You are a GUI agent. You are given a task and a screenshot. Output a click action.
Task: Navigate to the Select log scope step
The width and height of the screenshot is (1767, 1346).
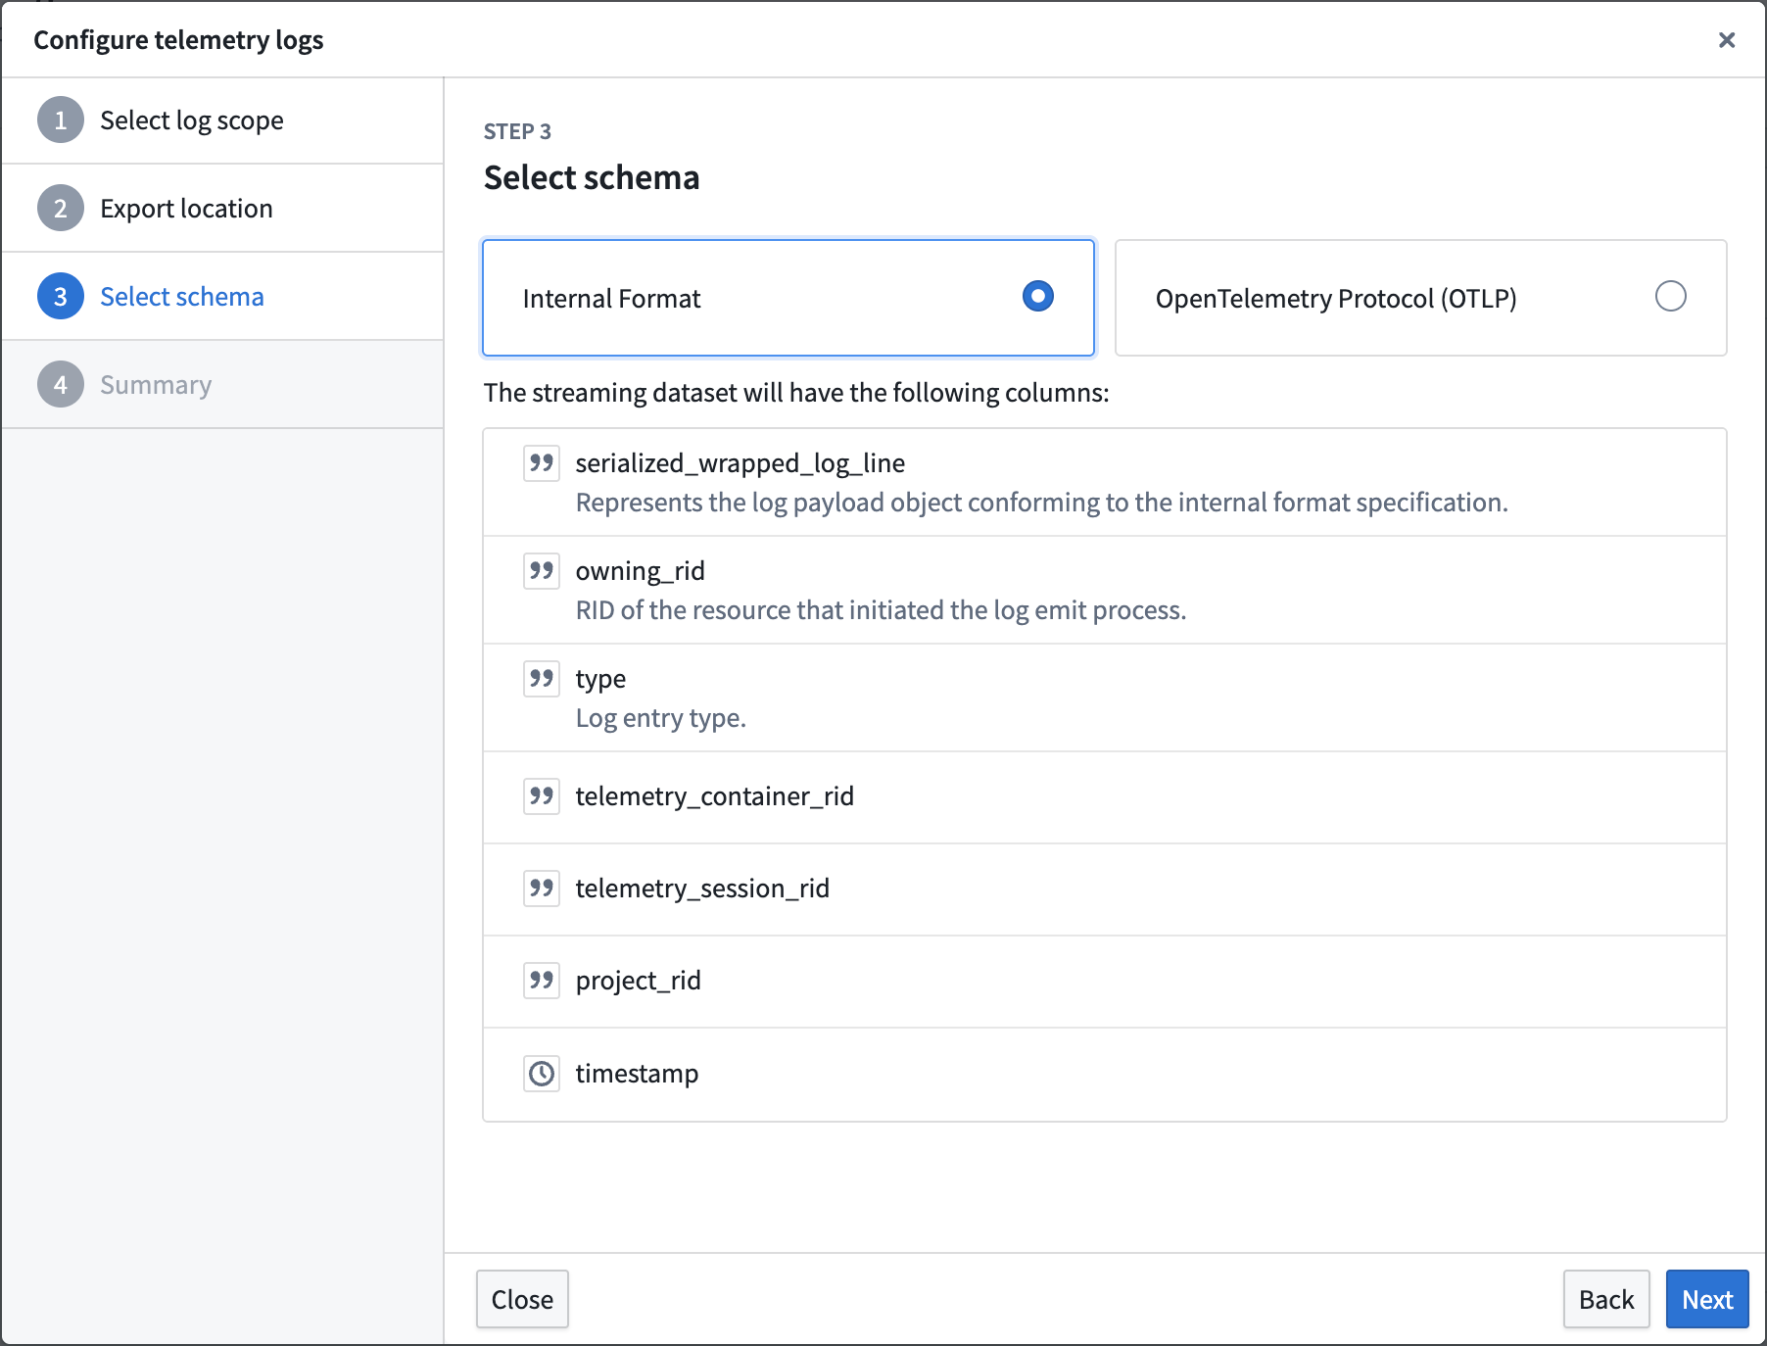pyautogui.click(x=192, y=120)
